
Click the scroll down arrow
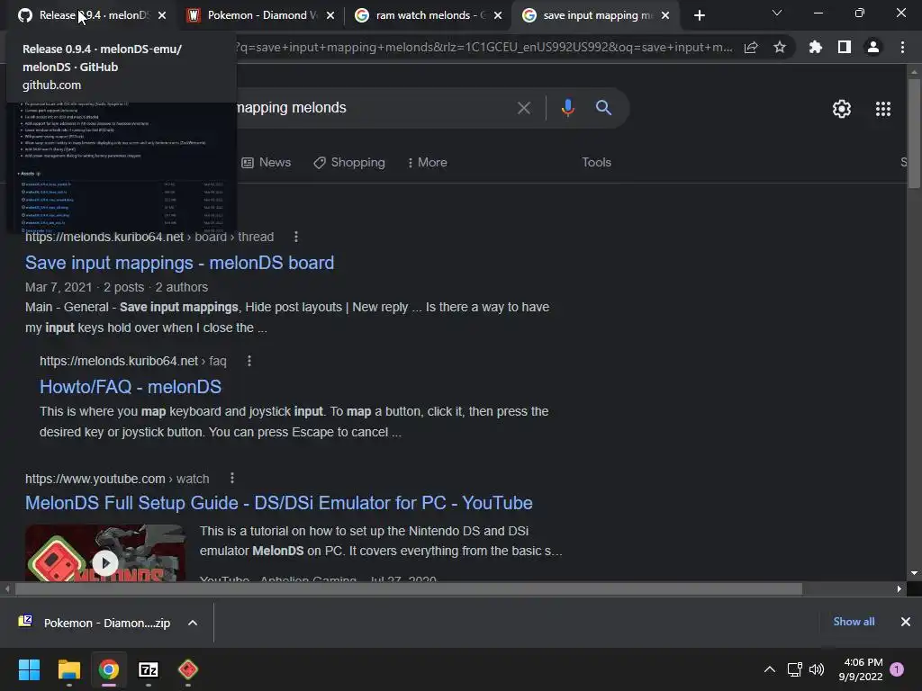(x=914, y=573)
